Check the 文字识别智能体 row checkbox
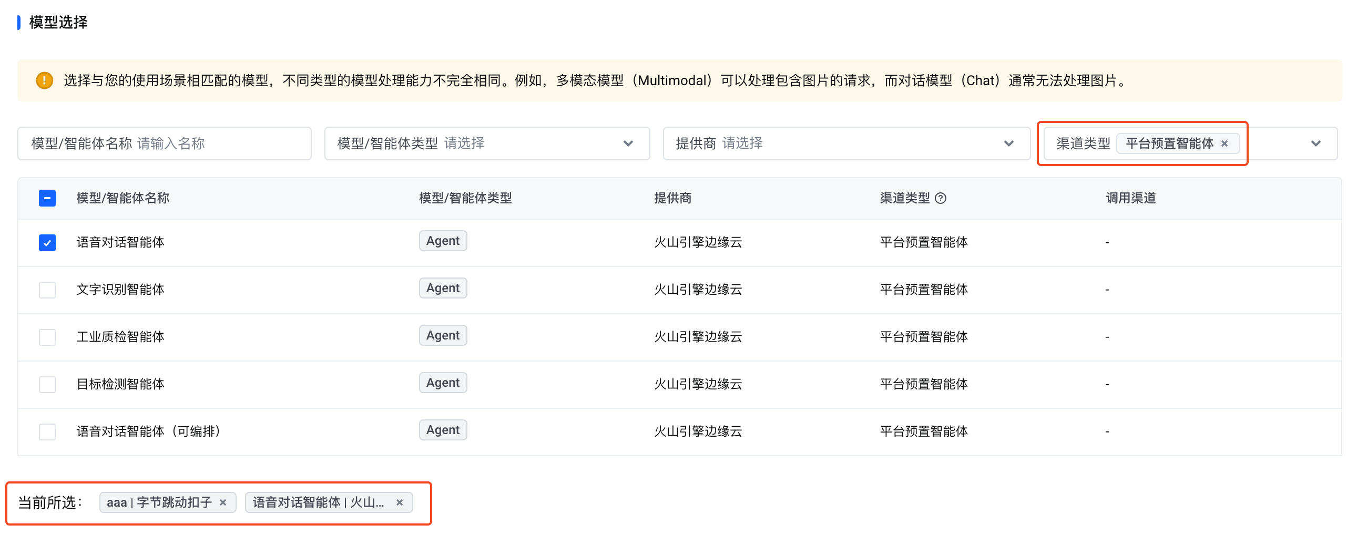This screenshot has width=1347, height=535. (47, 290)
